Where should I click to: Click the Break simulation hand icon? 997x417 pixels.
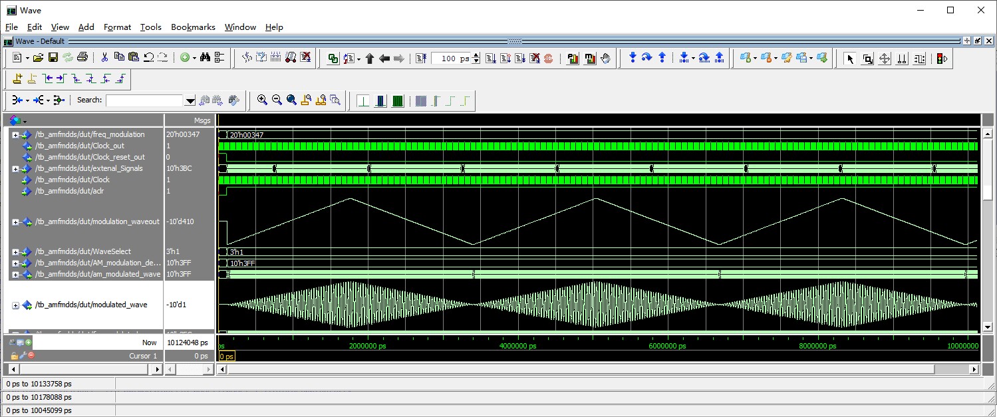[x=605, y=59]
